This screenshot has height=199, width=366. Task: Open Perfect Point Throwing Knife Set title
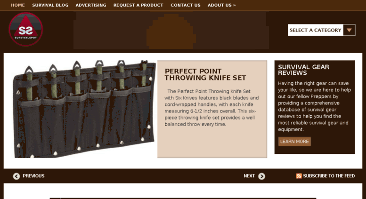coord(205,75)
